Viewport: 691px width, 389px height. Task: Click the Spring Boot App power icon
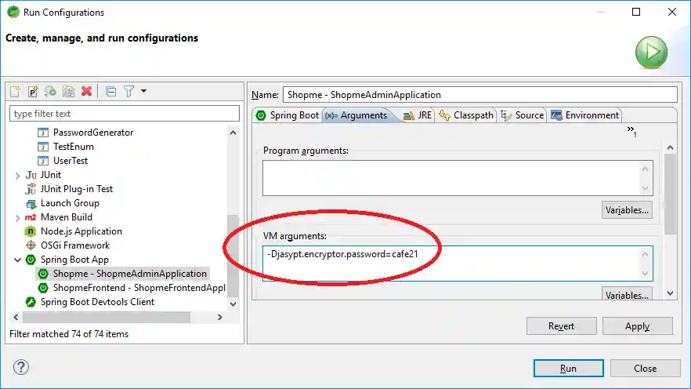pyautogui.click(x=31, y=260)
